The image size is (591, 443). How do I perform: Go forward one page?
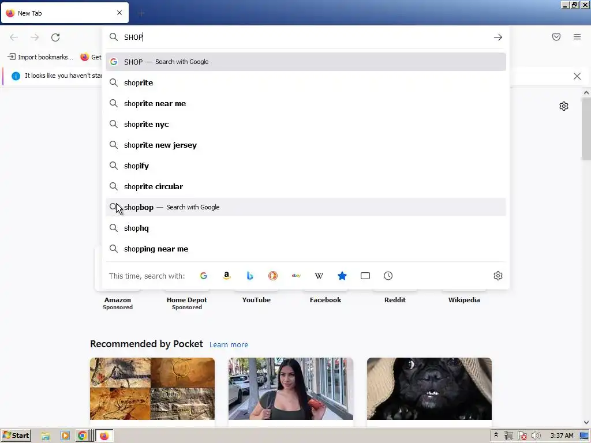click(x=35, y=37)
